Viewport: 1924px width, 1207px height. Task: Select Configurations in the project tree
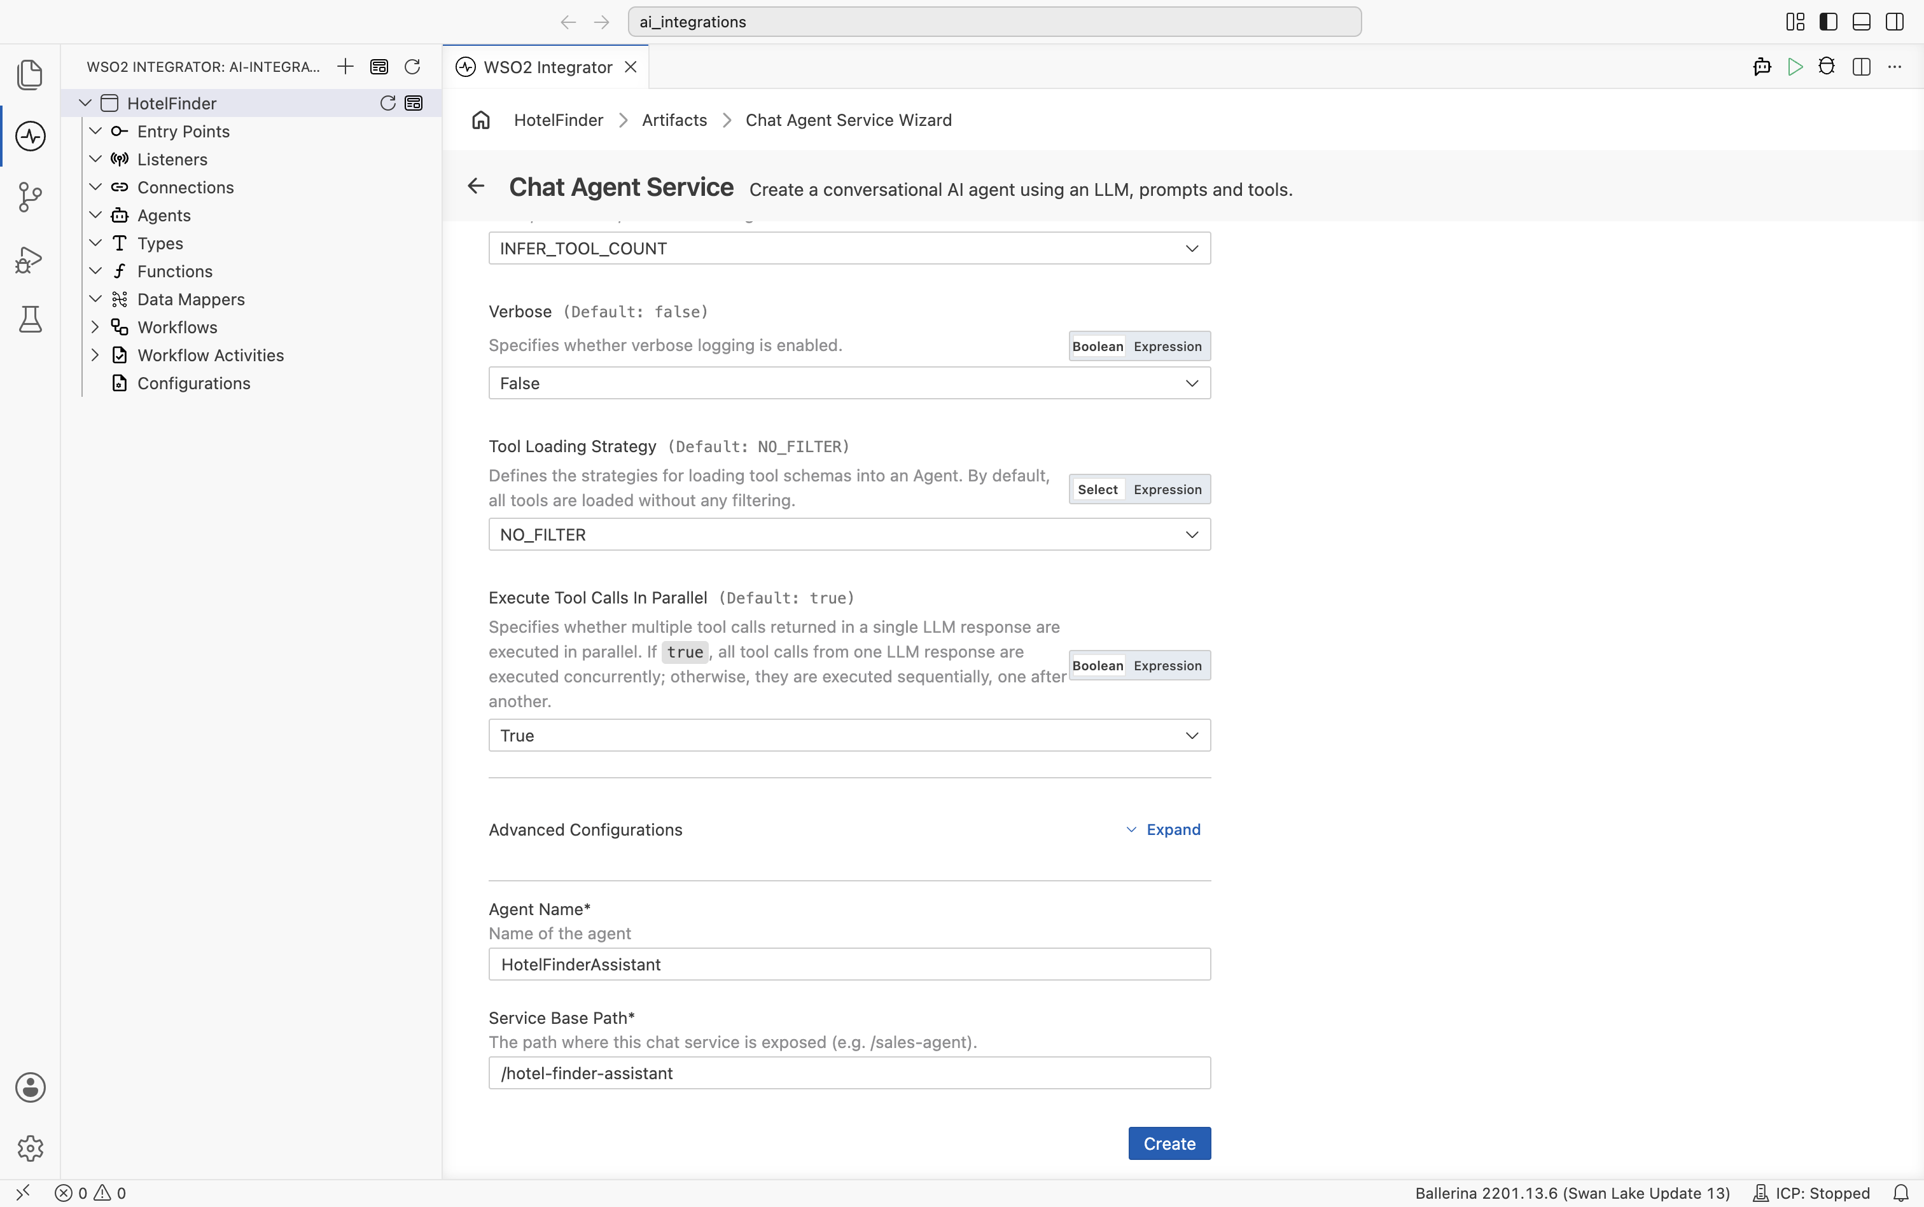click(x=193, y=383)
